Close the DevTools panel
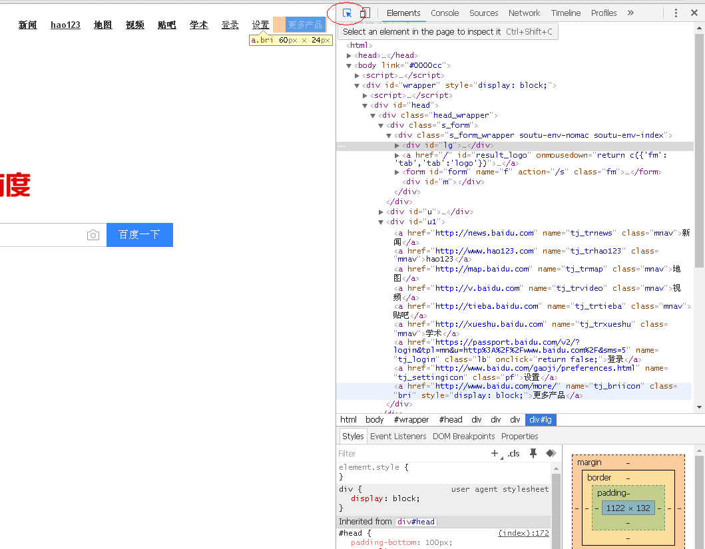Viewport: 705px width, 549px height. click(694, 13)
